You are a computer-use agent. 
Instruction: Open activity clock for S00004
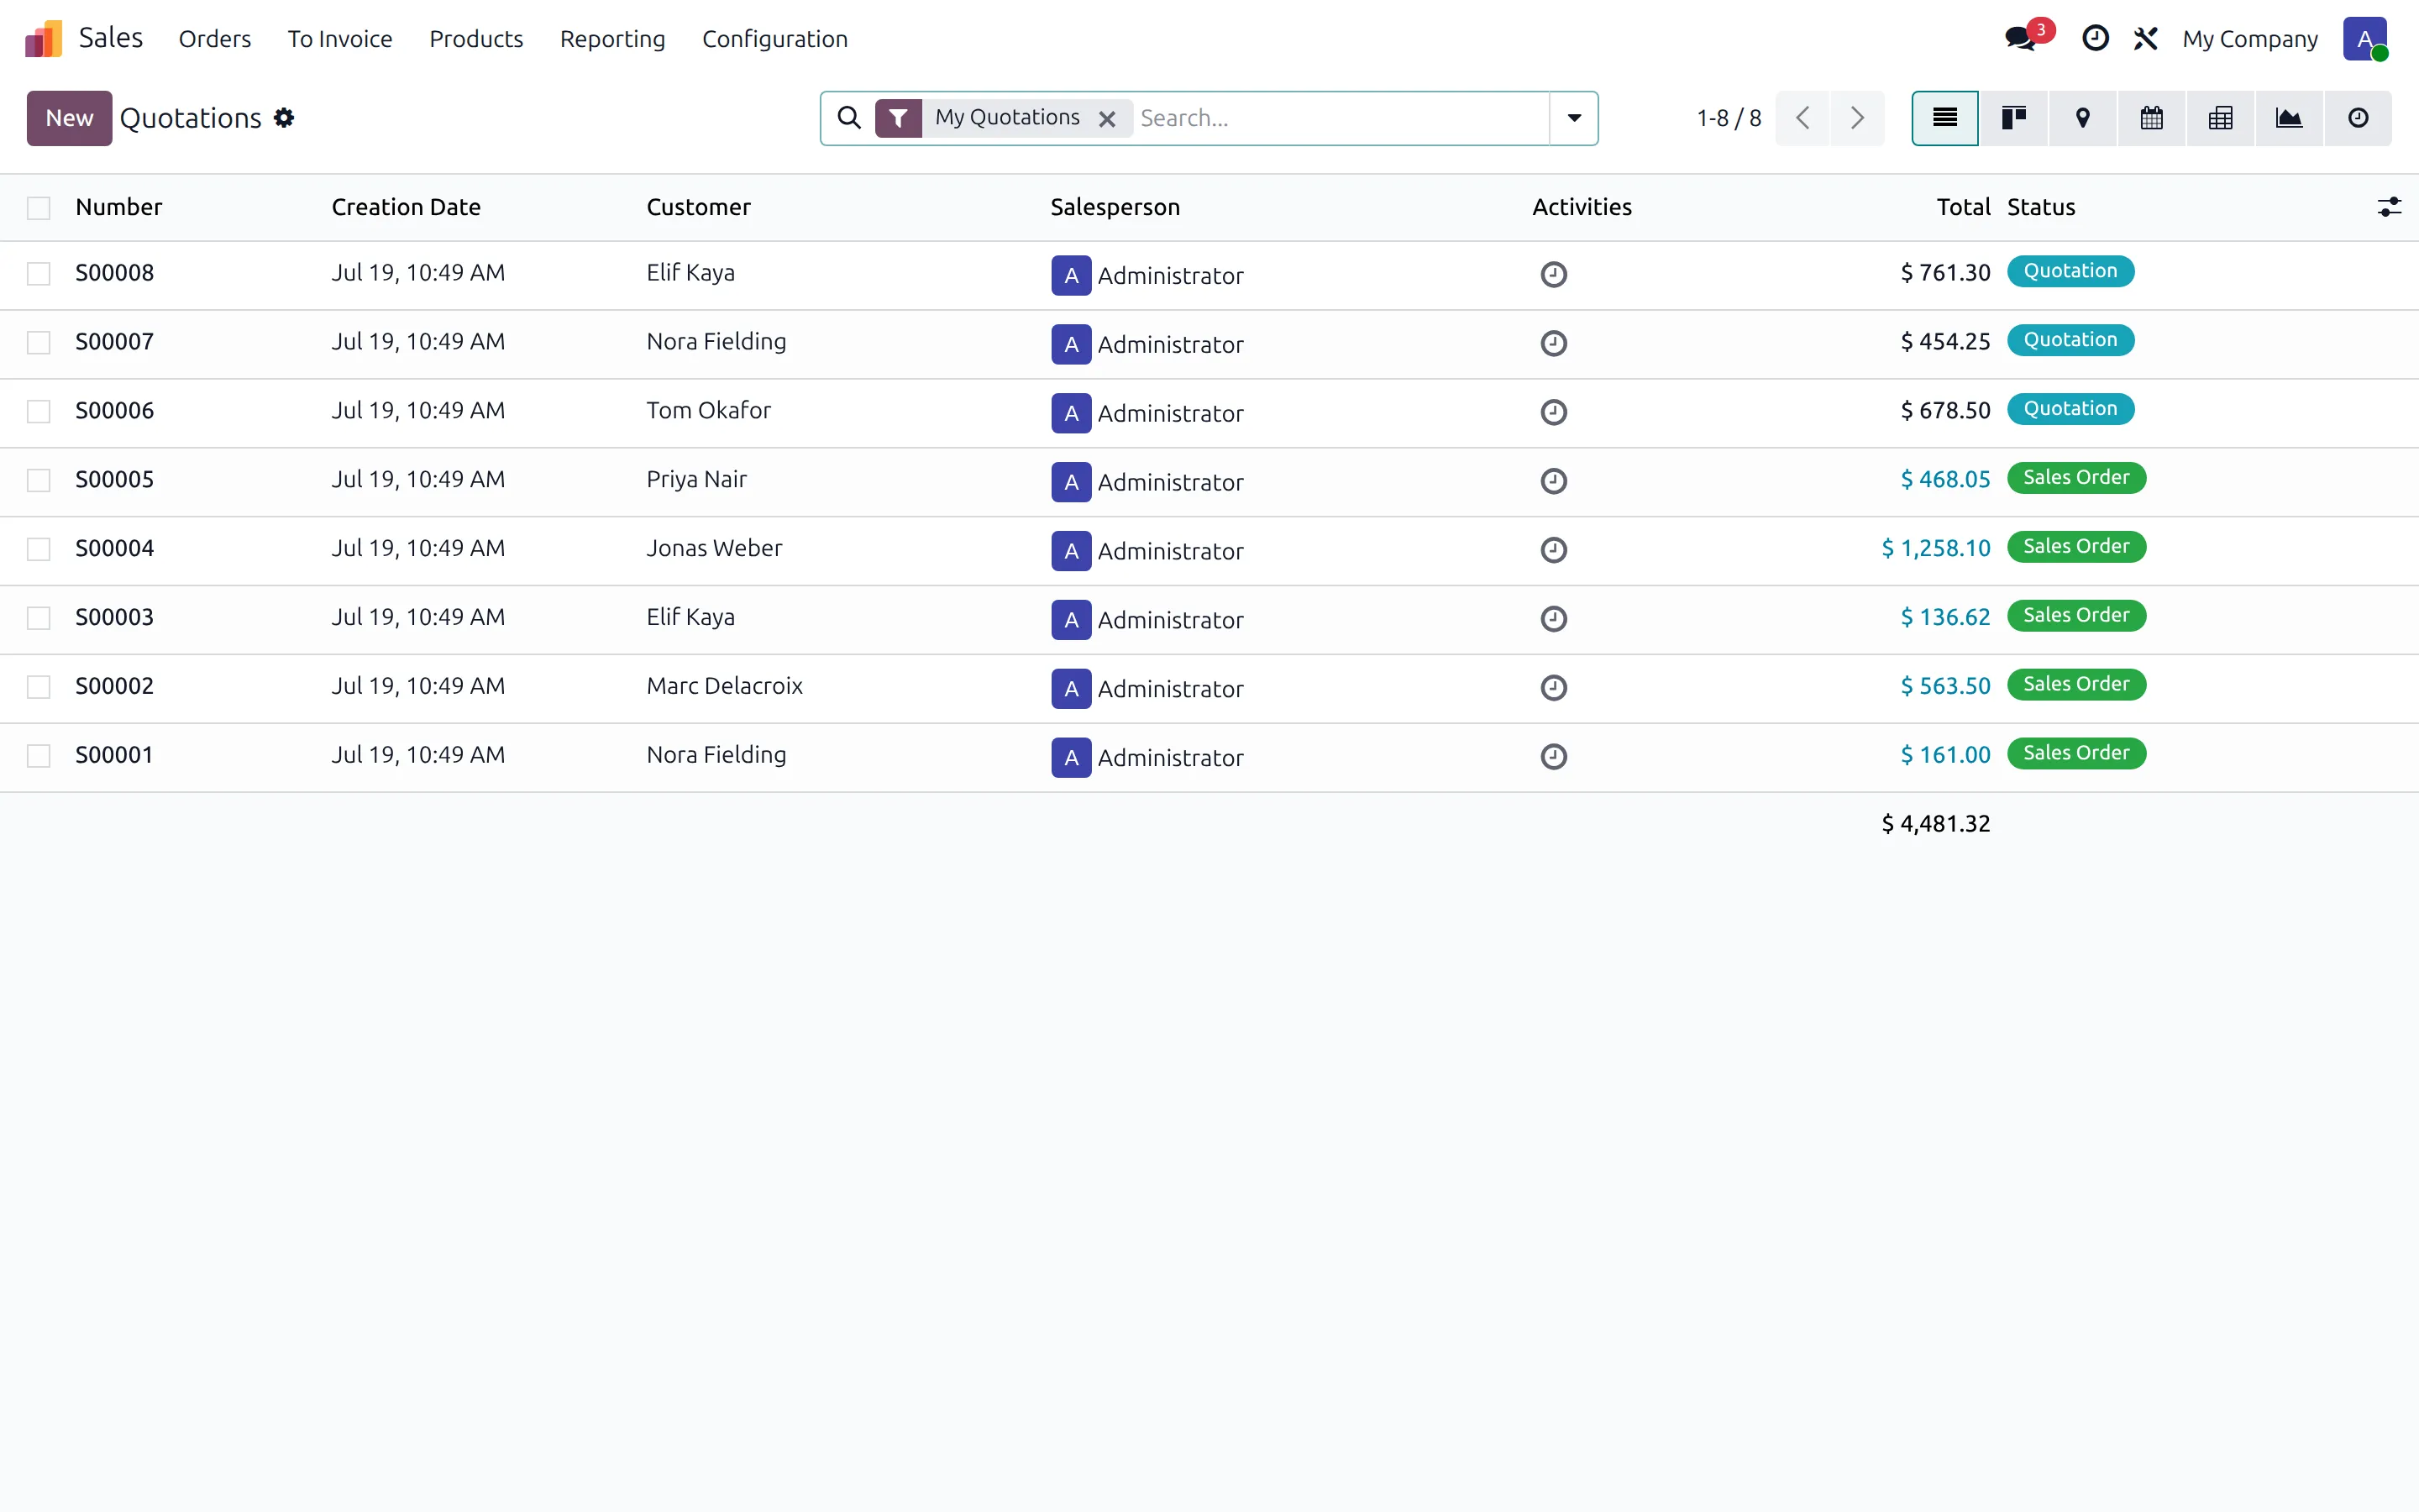point(1553,550)
